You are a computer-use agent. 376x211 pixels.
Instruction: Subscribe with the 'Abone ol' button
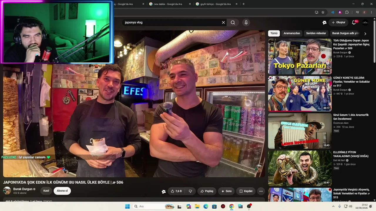(62, 191)
